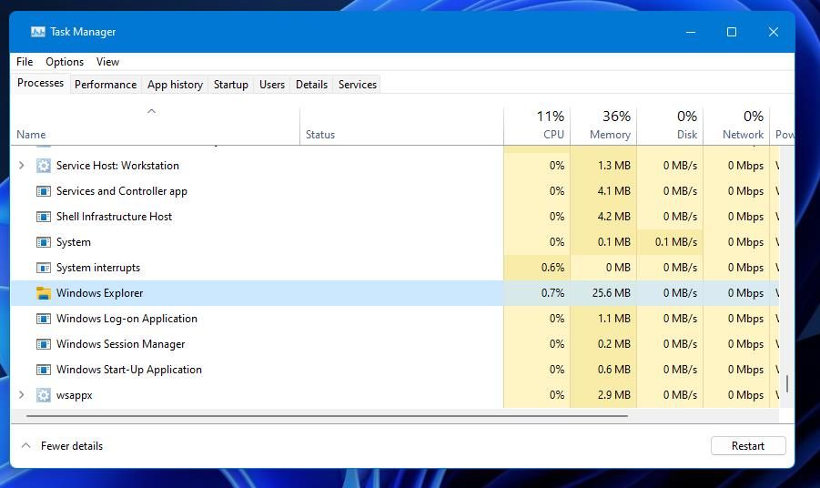Click the 1.1 MB memory value
This screenshot has height=488, width=820.
[x=613, y=319]
